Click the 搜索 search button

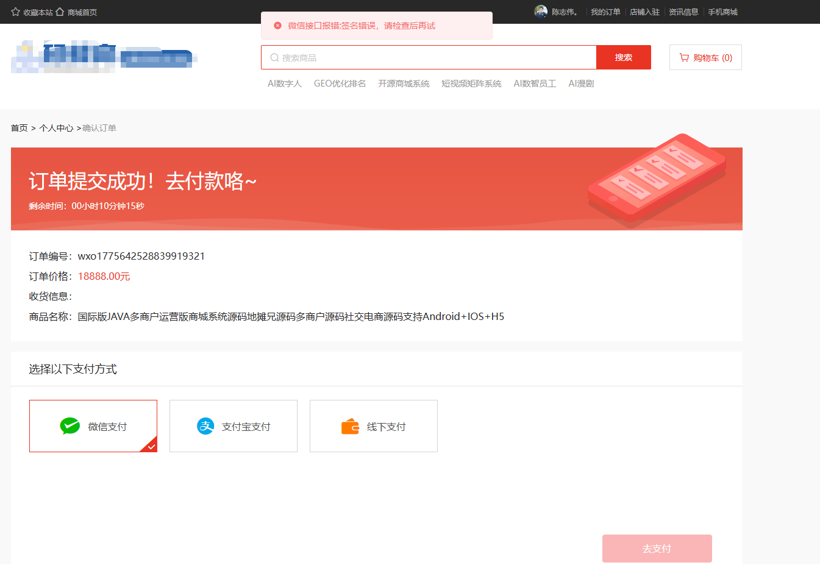click(624, 57)
